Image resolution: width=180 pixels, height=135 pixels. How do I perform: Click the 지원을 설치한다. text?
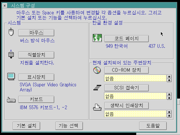coord(37,63)
